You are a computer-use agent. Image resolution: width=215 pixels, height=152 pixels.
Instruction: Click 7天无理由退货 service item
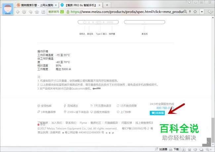pos(101,106)
